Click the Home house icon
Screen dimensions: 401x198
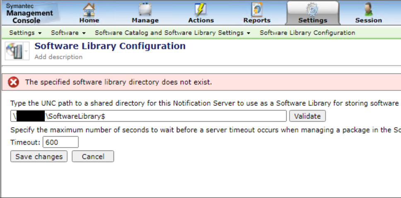point(89,9)
